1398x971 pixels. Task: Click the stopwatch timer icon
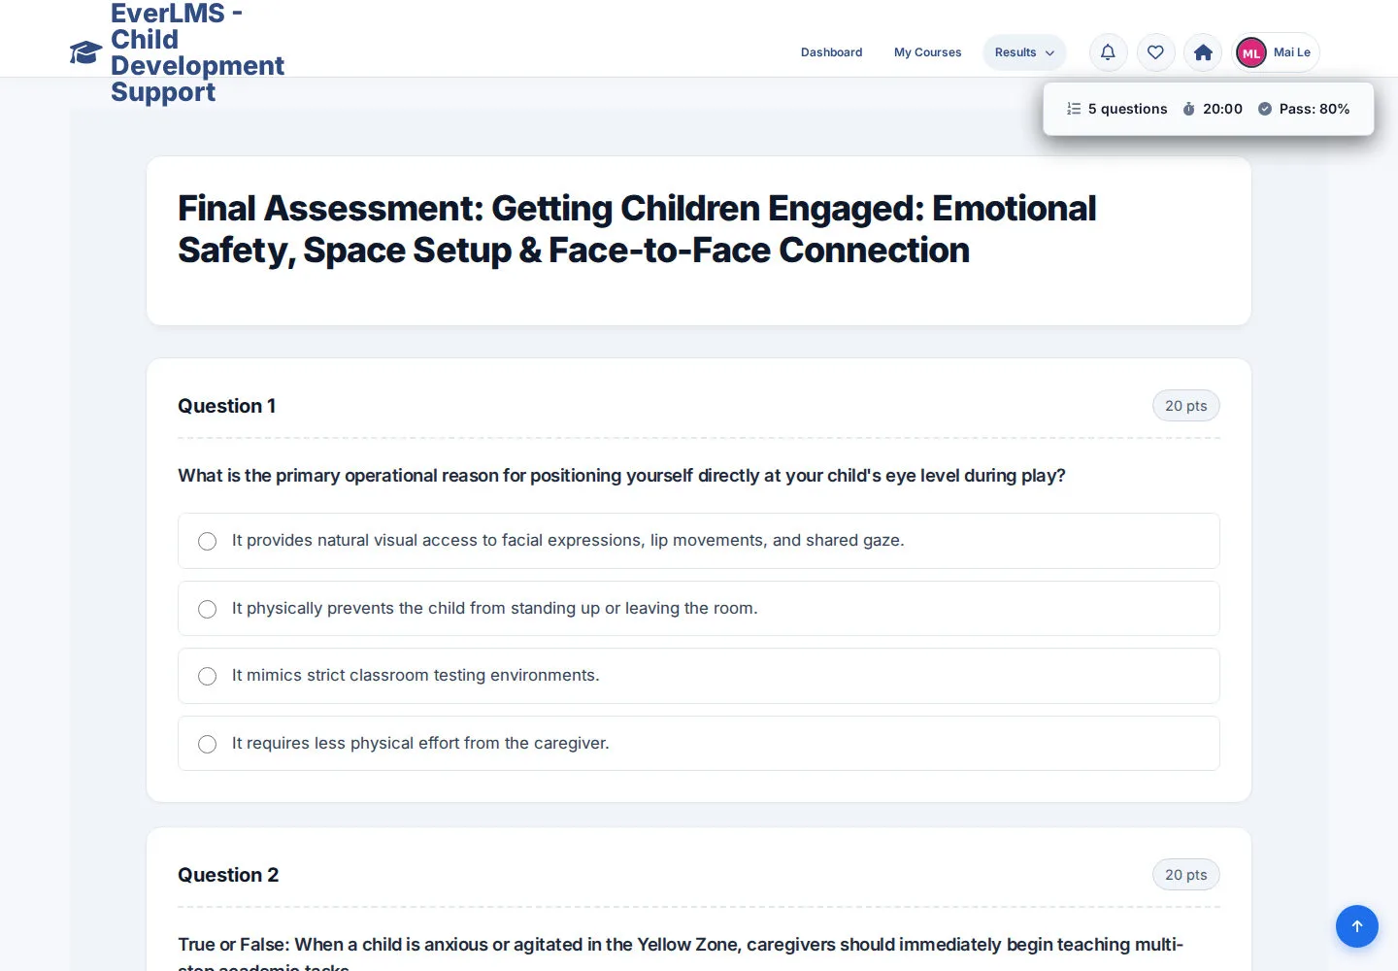[x=1188, y=109]
